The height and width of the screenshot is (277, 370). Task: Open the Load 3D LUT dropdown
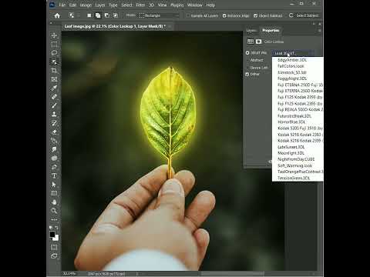(293, 53)
